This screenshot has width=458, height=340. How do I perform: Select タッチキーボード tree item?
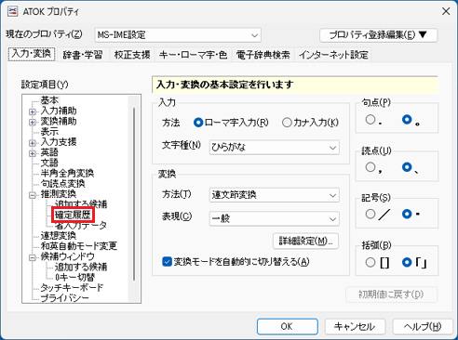click(72, 288)
